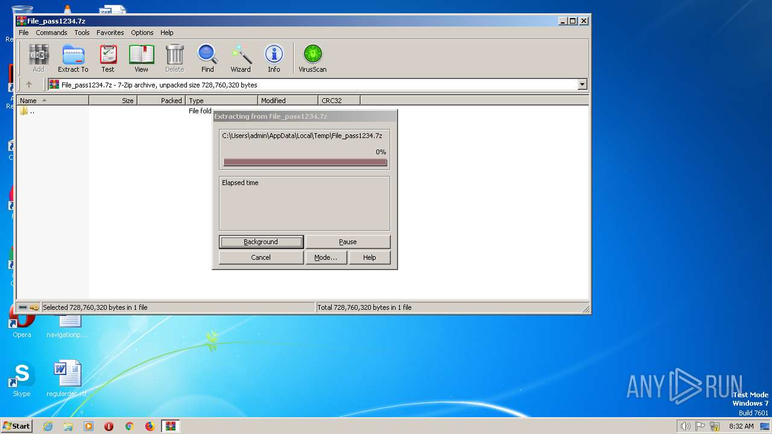This screenshot has width=772, height=434.
Task: Sort by CRC32 column header
Action: pyautogui.click(x=339, y=101)
